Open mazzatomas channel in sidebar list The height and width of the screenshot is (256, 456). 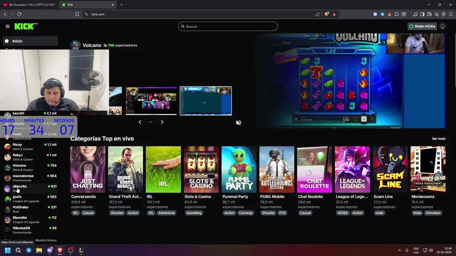[x=30, y=178]
